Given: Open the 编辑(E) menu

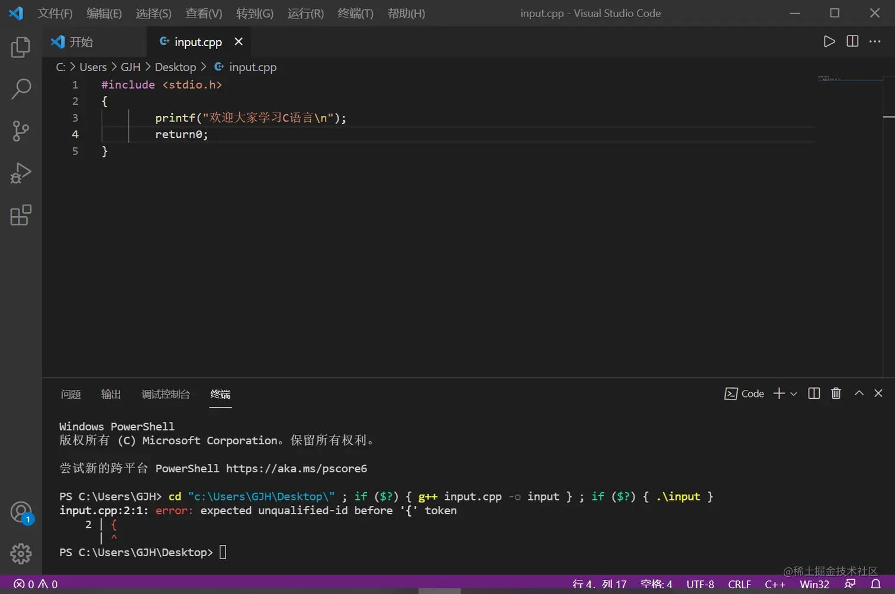Looking at the screenshot, I should [x=104, y=13].
